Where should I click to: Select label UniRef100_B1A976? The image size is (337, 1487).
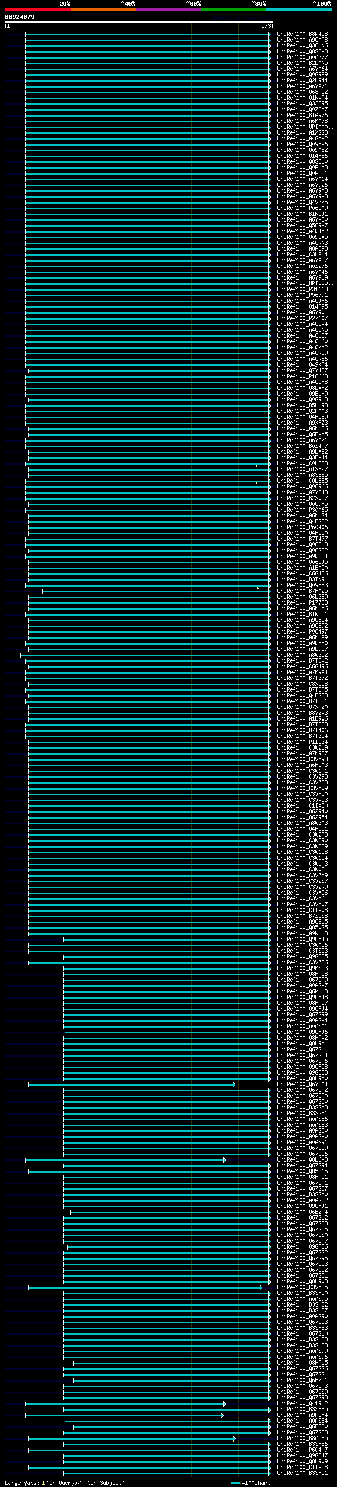302,116
